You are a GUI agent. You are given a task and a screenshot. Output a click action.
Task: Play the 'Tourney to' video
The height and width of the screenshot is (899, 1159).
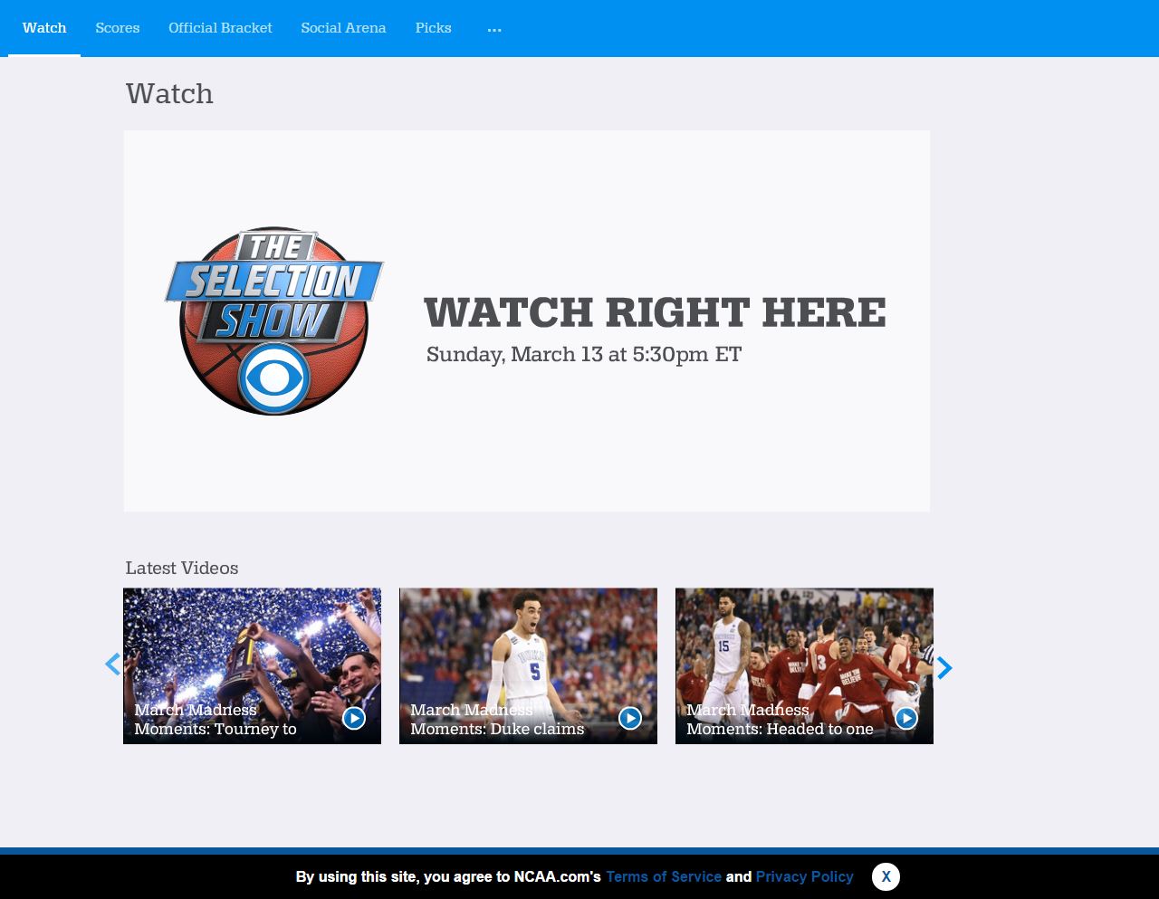point(354,718)
